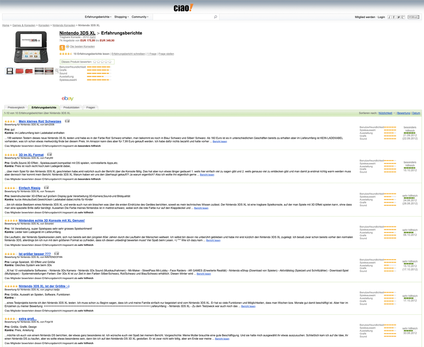424x347 pixels.
Task: Click the text '10 Erfahrungsberichte lesen'
Action: [91, 54]
